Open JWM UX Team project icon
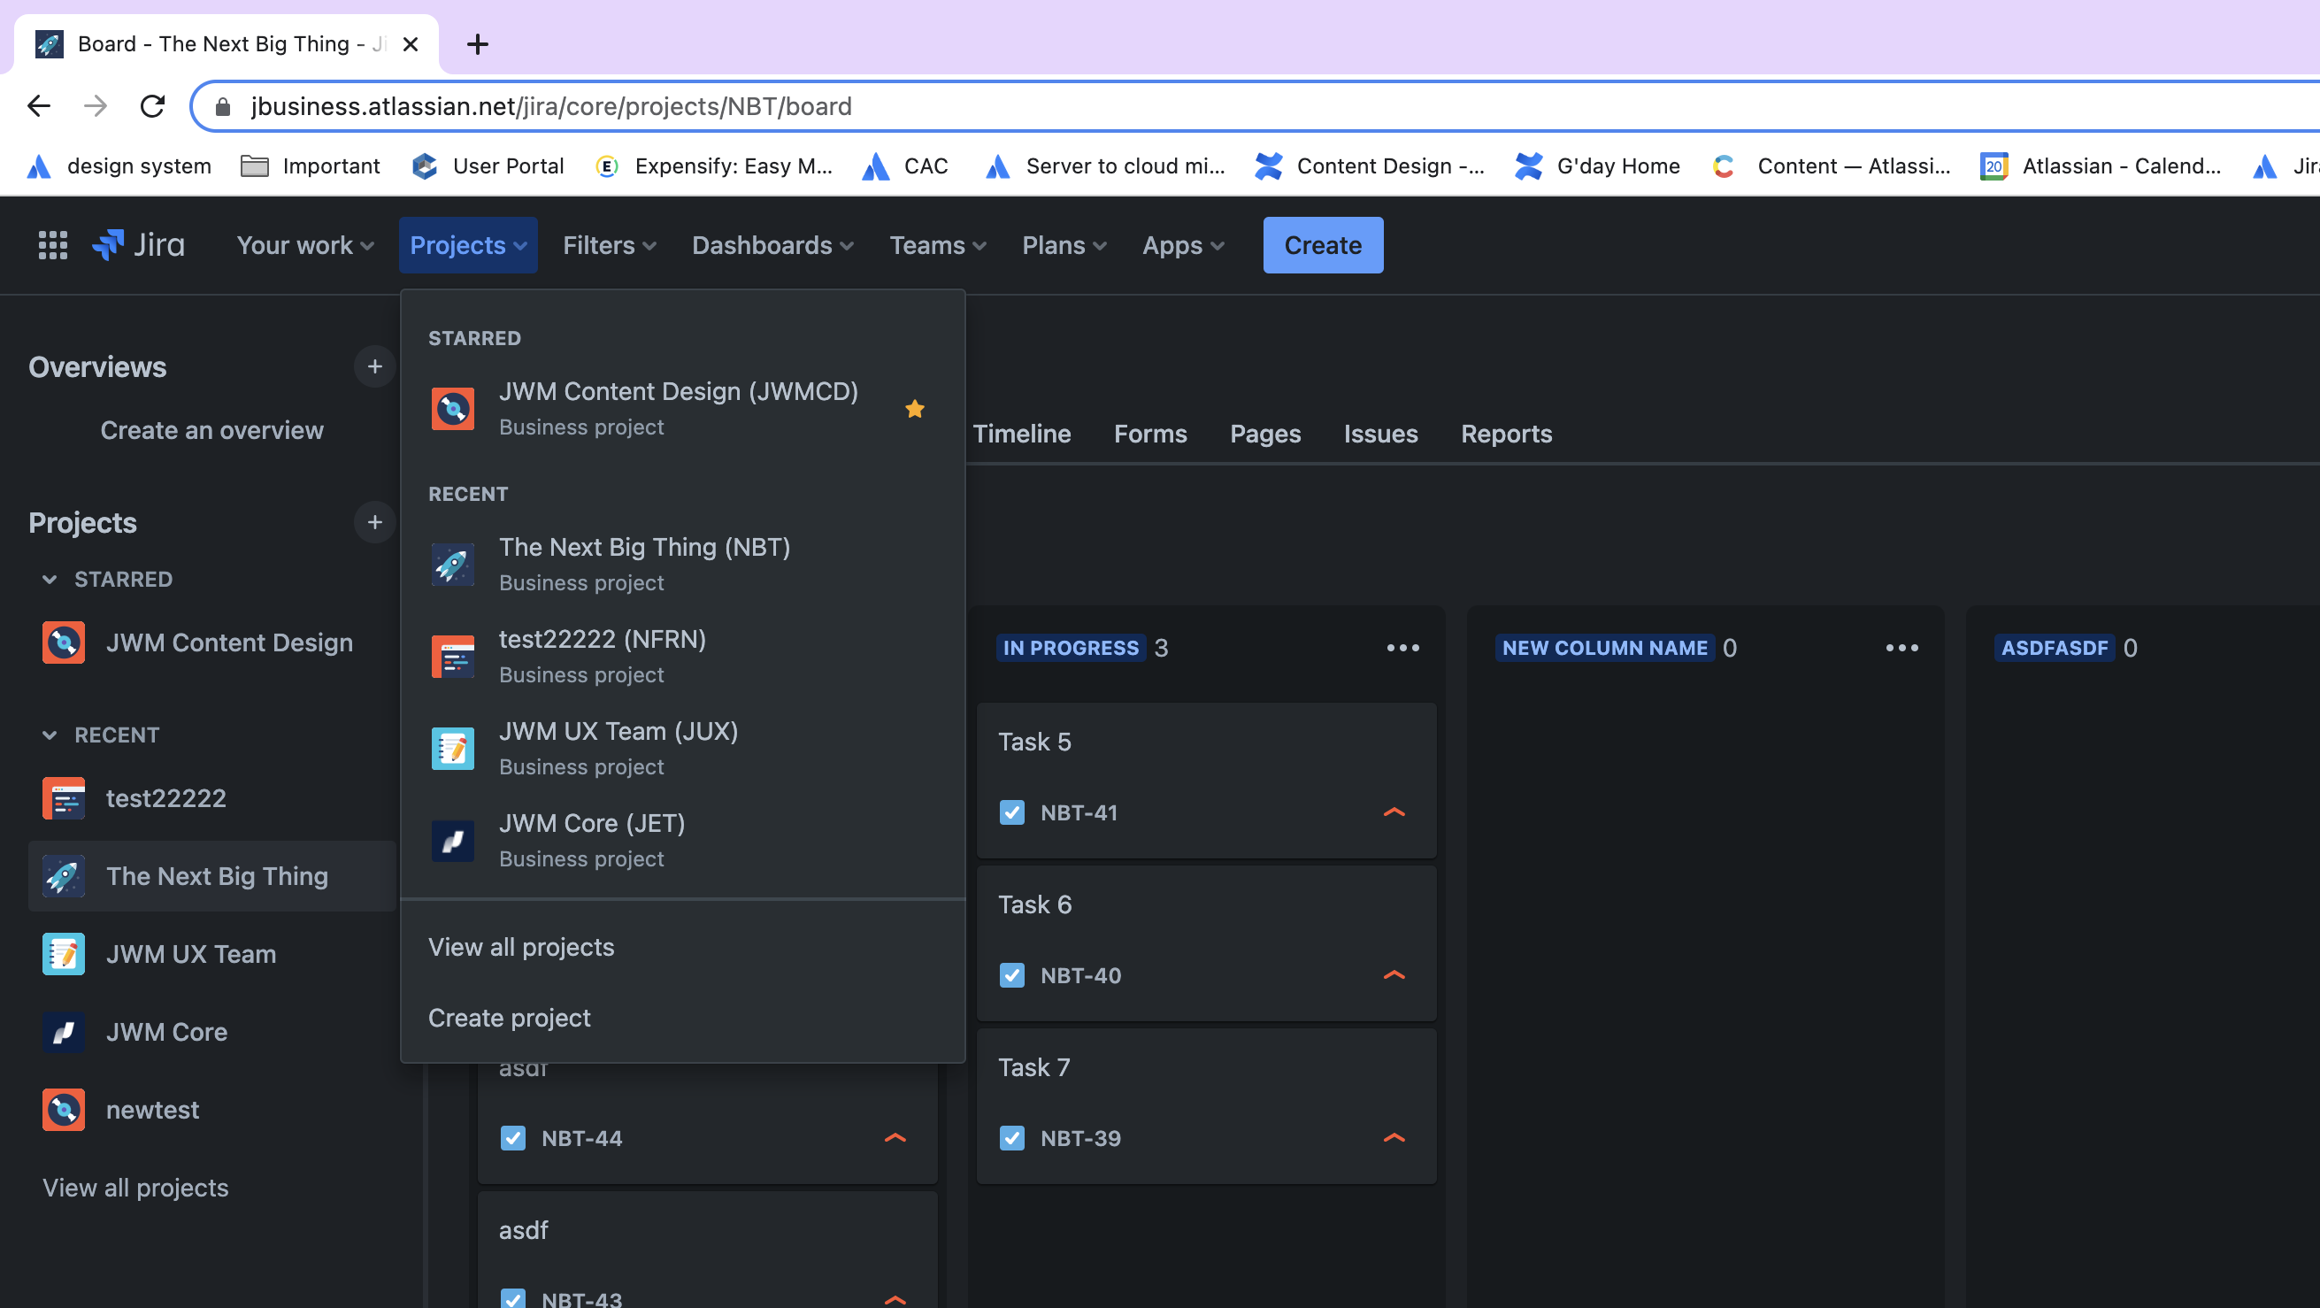Viewport: 2320px width, 1308px height. [451, 746]
